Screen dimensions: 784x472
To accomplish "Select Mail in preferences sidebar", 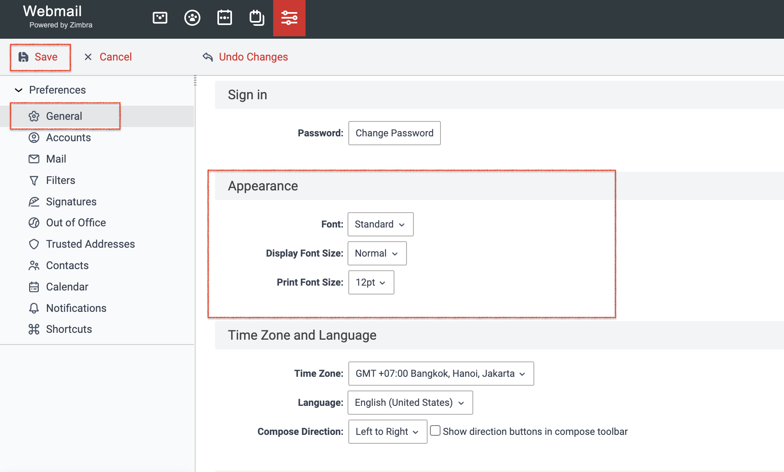I will 97,159.
